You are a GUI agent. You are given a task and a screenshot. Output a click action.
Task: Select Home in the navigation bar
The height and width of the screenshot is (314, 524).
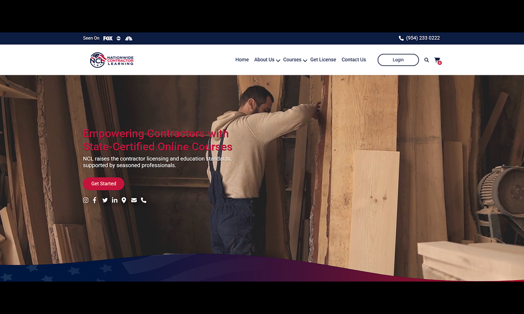click(x=242, y=60)
